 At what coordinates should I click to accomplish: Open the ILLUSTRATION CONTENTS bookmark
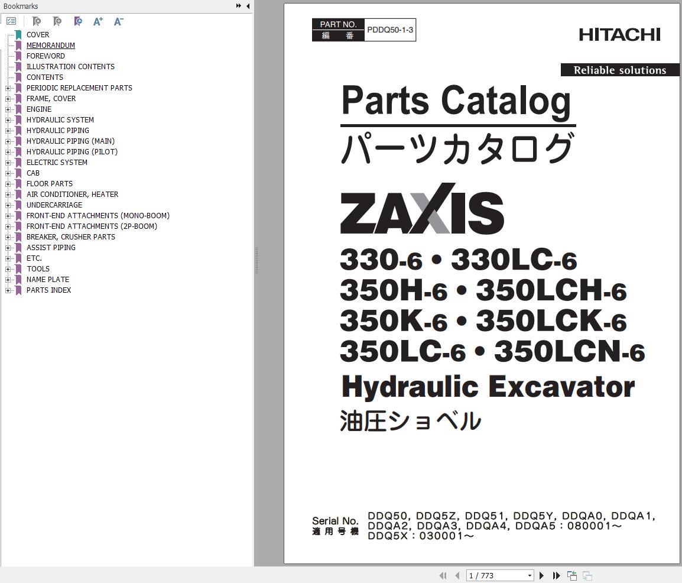70,67
